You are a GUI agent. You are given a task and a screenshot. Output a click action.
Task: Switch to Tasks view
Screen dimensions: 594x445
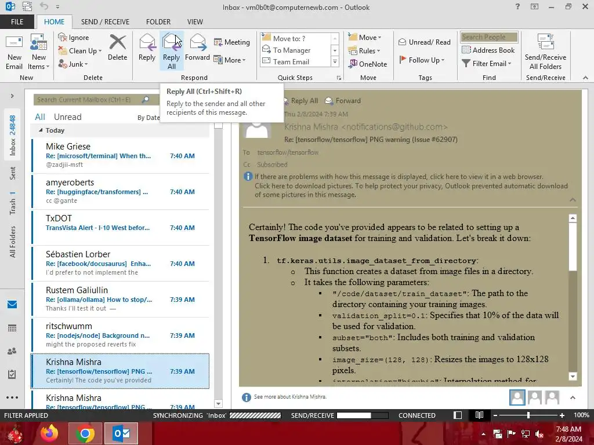[12, 374]
